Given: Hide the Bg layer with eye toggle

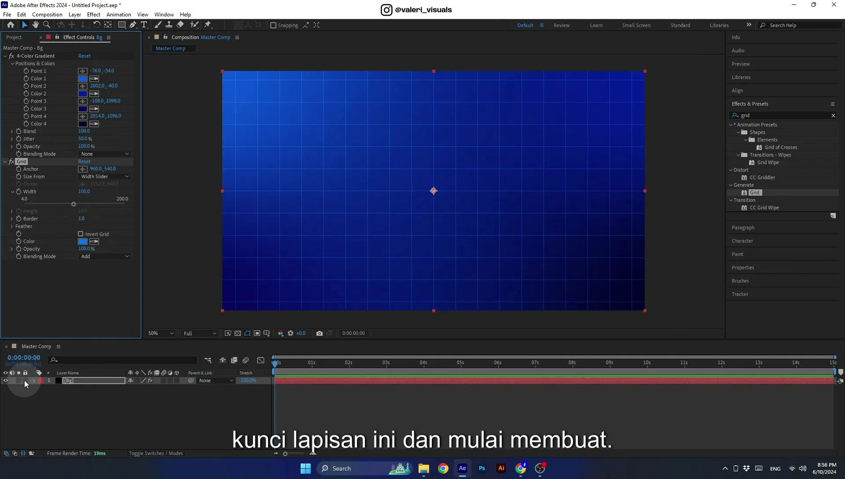Looking at the screenshot, I should click(x=5, y=380).
